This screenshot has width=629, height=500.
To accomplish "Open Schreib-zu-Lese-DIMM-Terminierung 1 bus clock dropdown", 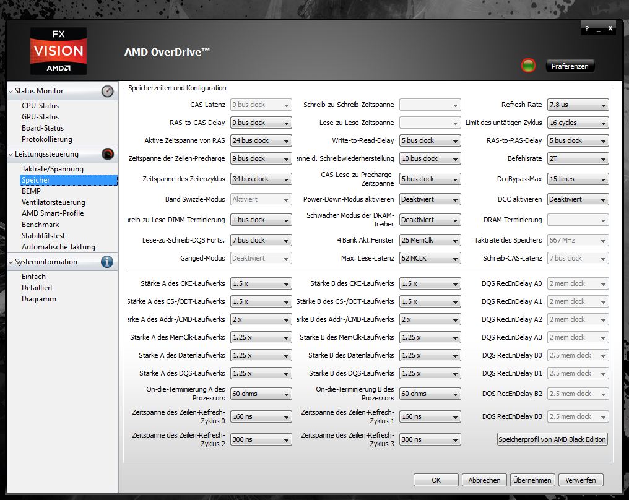I will click(261, 220).
